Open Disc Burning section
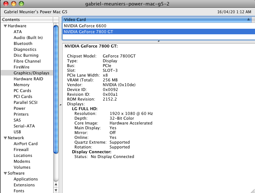Viewport: 255px width, 193px height. click(x=26, y=55)
